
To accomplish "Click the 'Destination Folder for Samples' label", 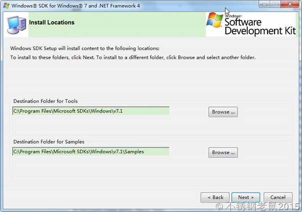I will (x=49, y=142).
